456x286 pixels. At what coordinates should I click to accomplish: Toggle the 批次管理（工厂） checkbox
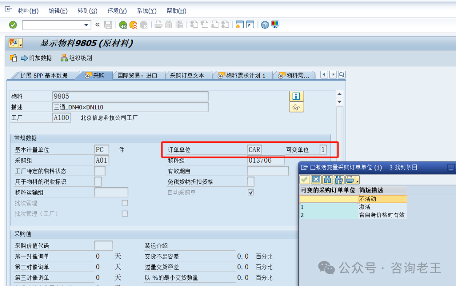[x=125, y=214]
